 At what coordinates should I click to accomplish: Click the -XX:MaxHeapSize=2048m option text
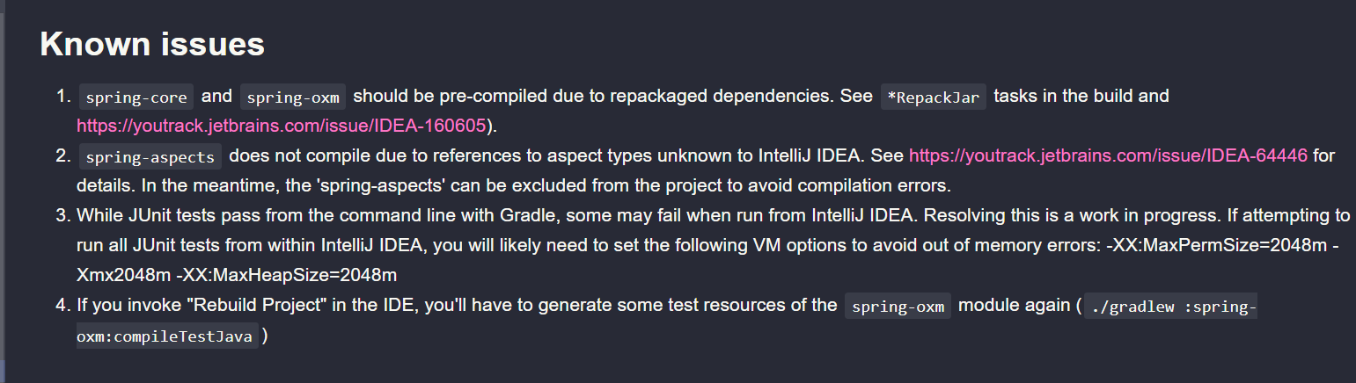pyautogui.click(x=287, y=276)
